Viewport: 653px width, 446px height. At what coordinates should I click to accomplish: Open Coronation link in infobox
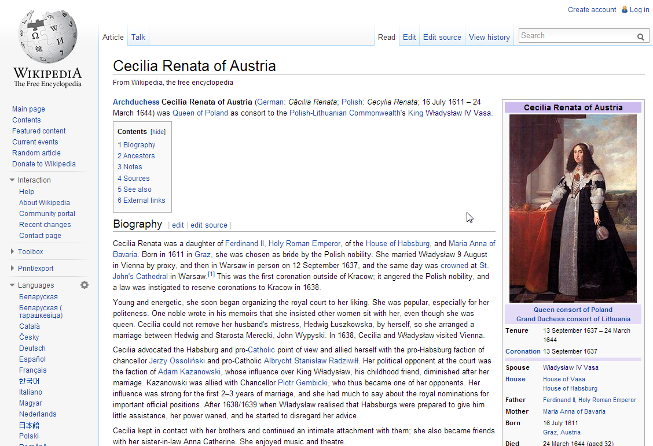(x=523, y=351)
